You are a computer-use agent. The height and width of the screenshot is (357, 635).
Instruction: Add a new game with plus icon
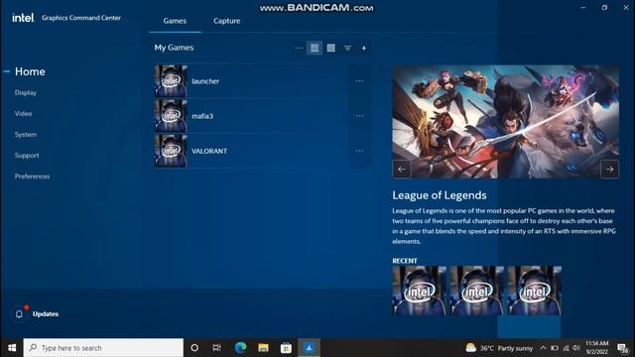364,48
